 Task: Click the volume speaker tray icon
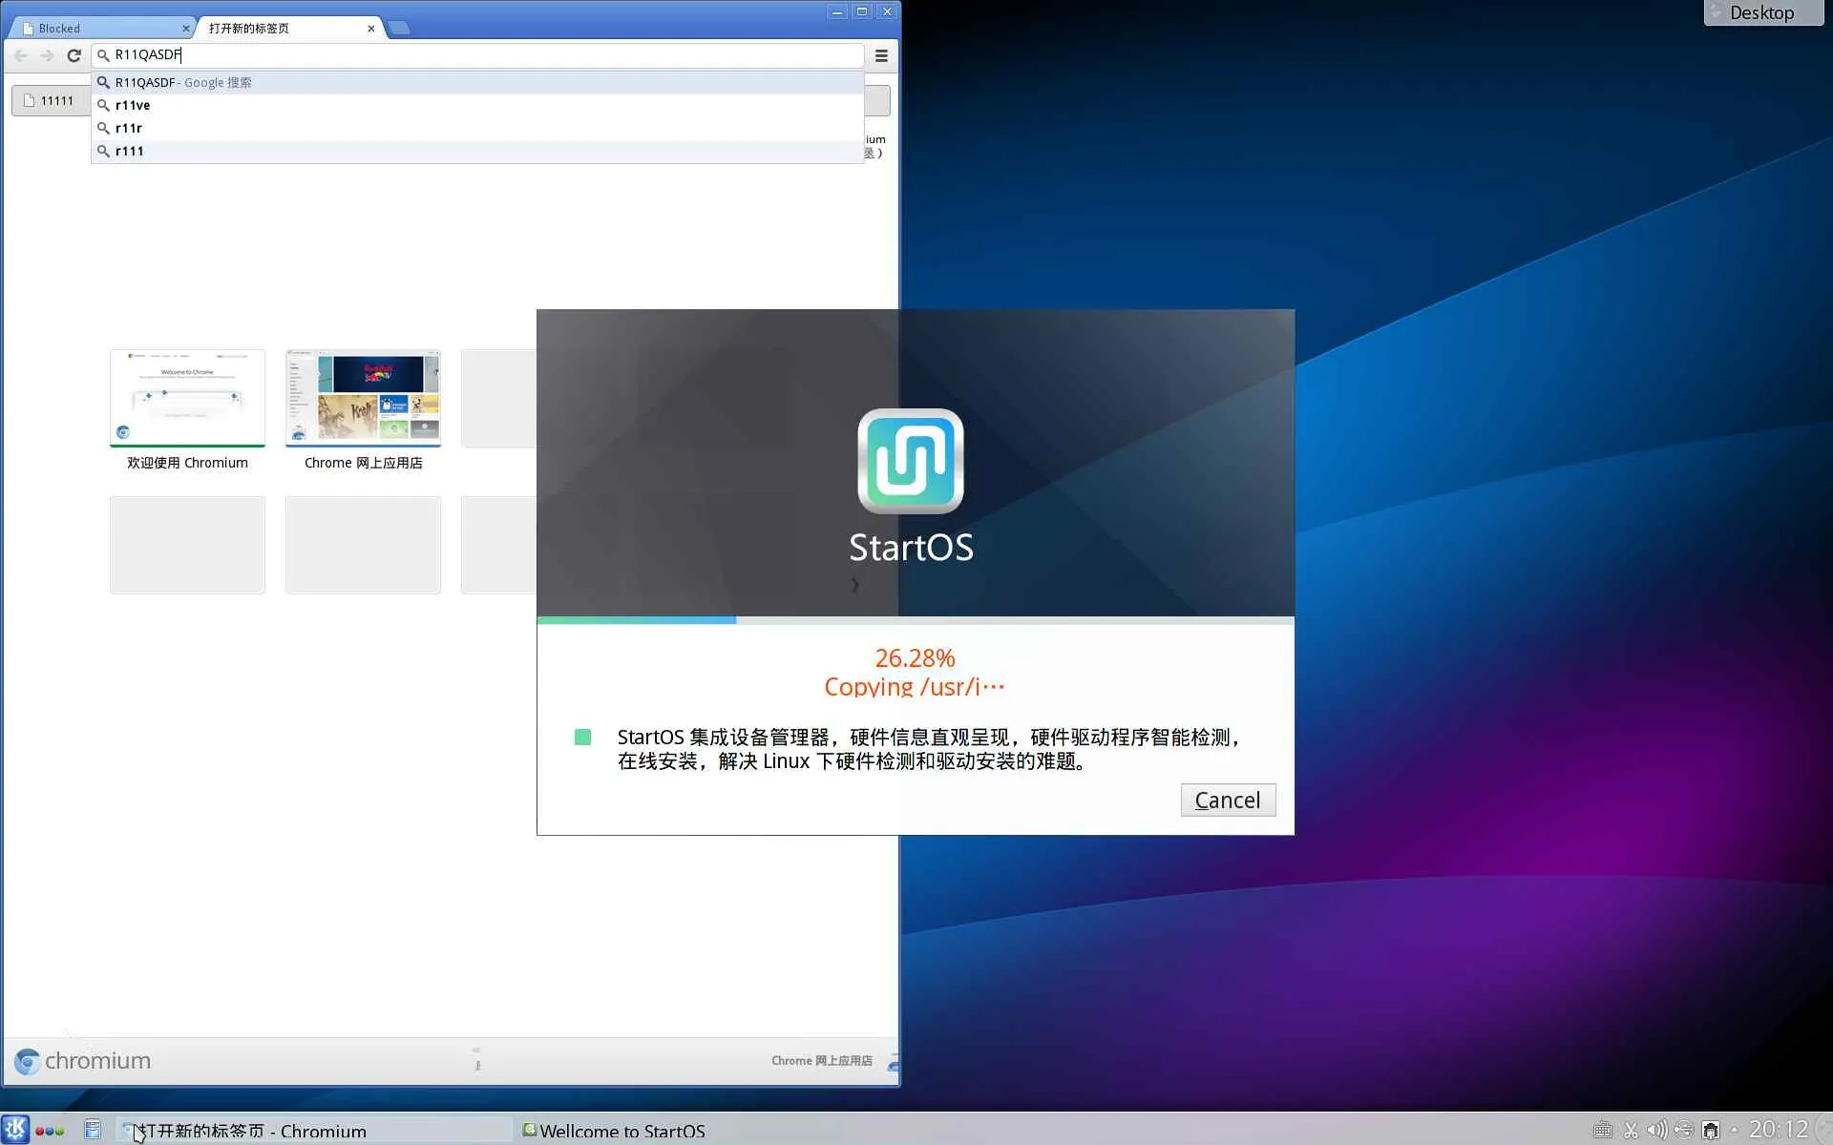coord(1656,1130)
